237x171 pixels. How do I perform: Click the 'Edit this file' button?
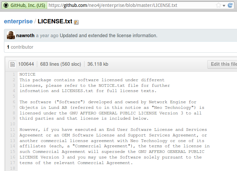pos(222,64)
